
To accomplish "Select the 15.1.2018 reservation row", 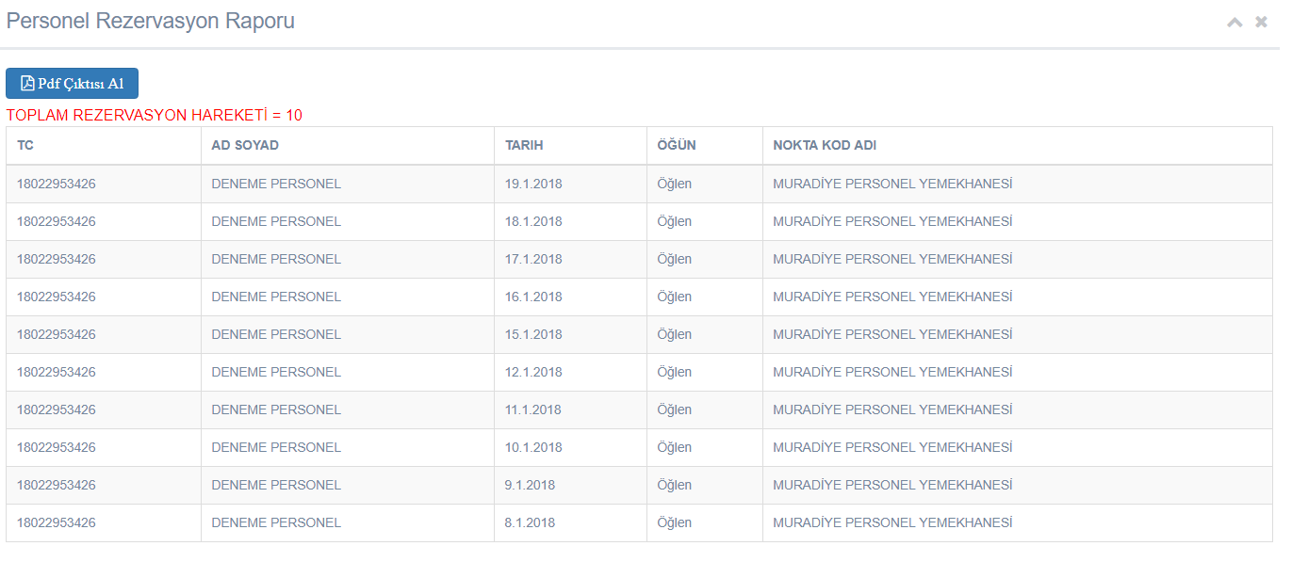I will pos(639,334).
